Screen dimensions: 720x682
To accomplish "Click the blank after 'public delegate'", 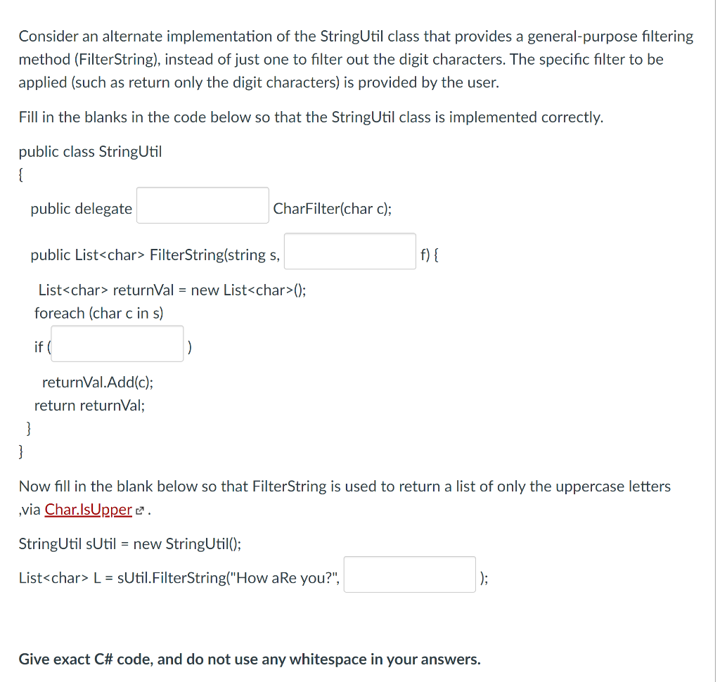I will pos(202,205).
